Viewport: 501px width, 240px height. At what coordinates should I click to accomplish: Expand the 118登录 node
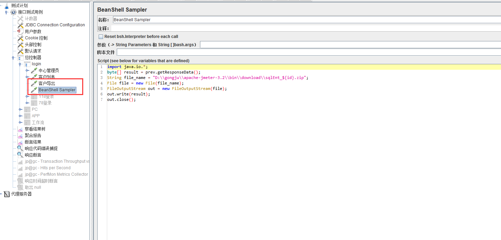[x=27, y=96]
